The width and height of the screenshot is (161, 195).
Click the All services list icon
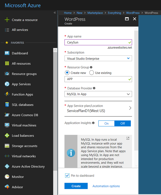pos(7,30)
